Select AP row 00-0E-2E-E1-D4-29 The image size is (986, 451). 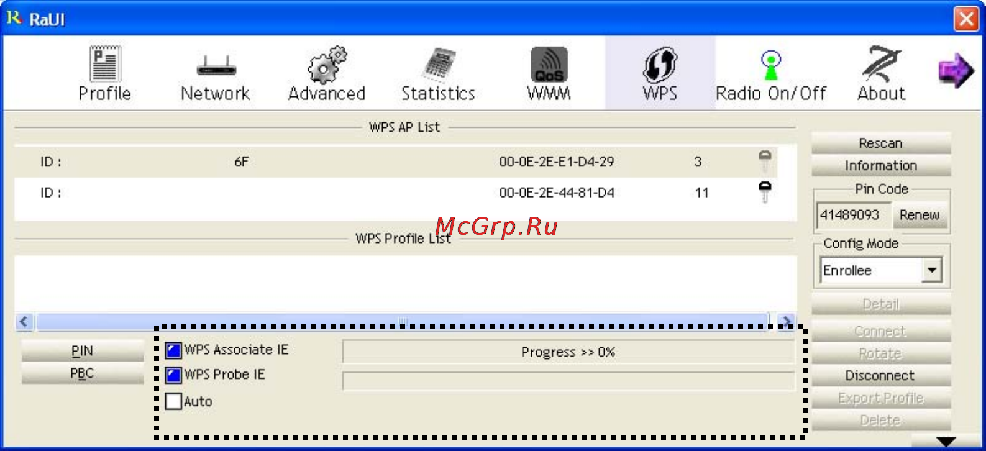pyautogui.click(x=396, y=162)
